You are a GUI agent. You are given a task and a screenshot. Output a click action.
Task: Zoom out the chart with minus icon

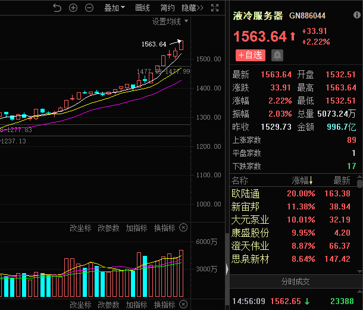(x=89, y=8)
